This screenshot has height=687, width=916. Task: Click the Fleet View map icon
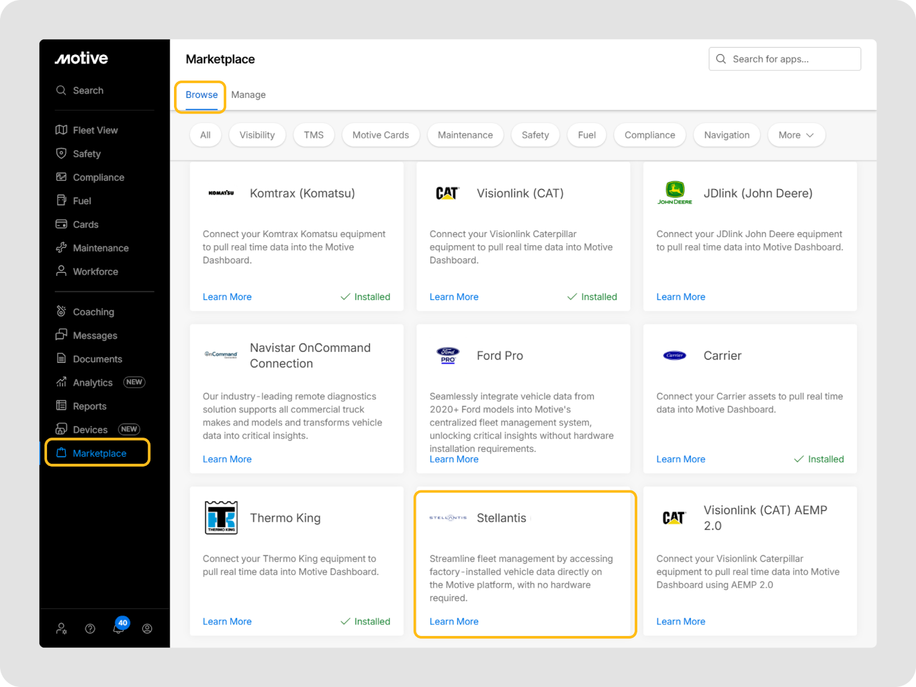pyautogui.click(x=61, y=130)
